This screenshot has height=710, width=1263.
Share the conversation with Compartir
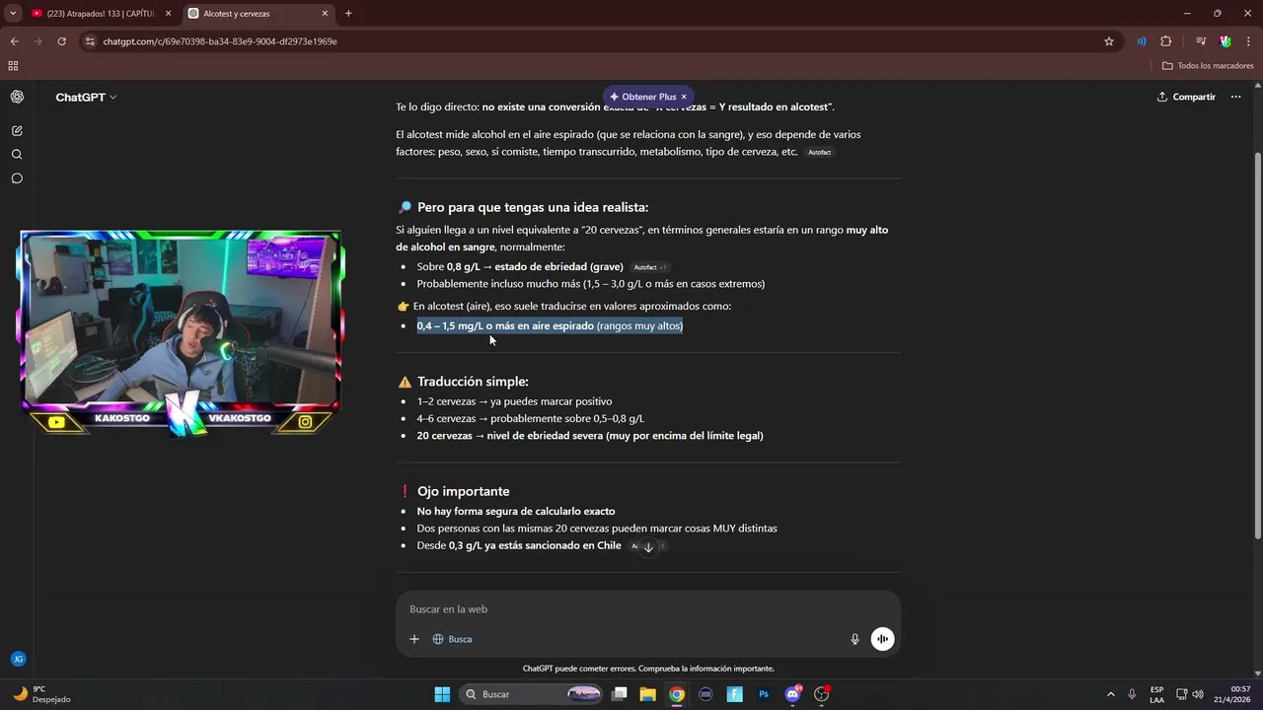(x=1186, y=97)
